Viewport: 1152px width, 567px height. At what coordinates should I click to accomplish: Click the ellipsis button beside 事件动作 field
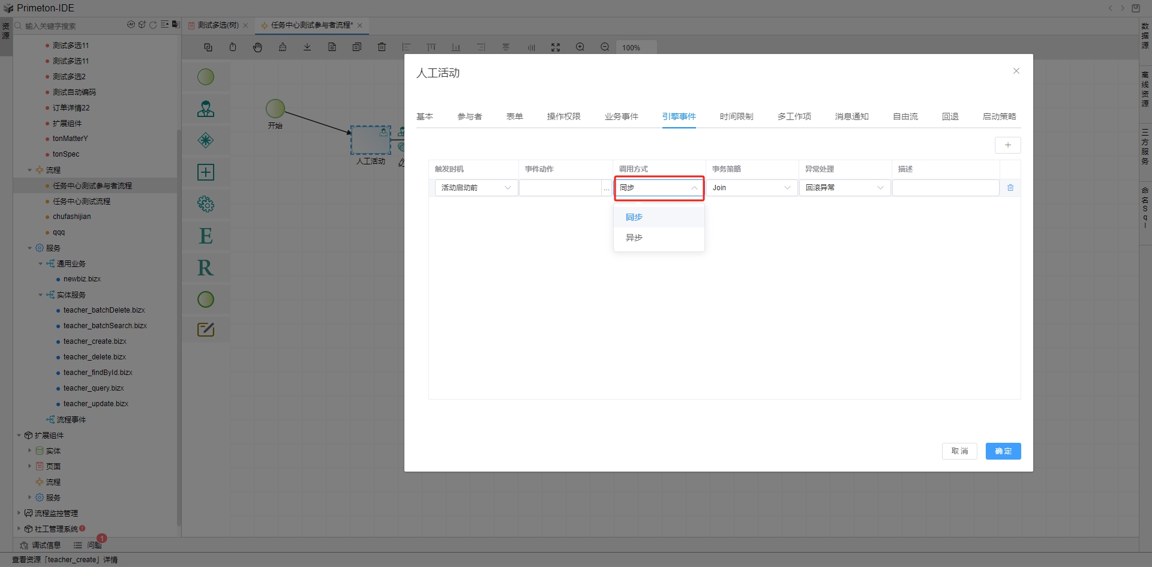606,188
